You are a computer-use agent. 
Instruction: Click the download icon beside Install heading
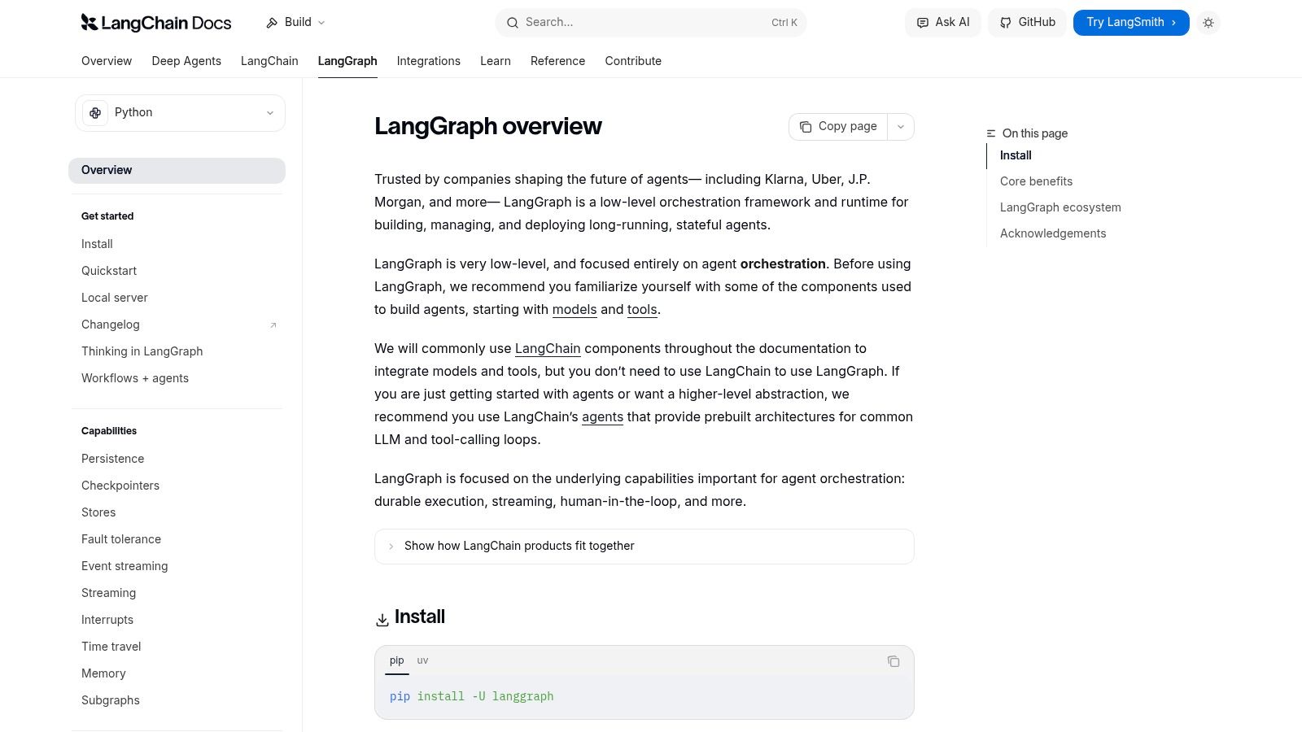(x=382, y=620)
